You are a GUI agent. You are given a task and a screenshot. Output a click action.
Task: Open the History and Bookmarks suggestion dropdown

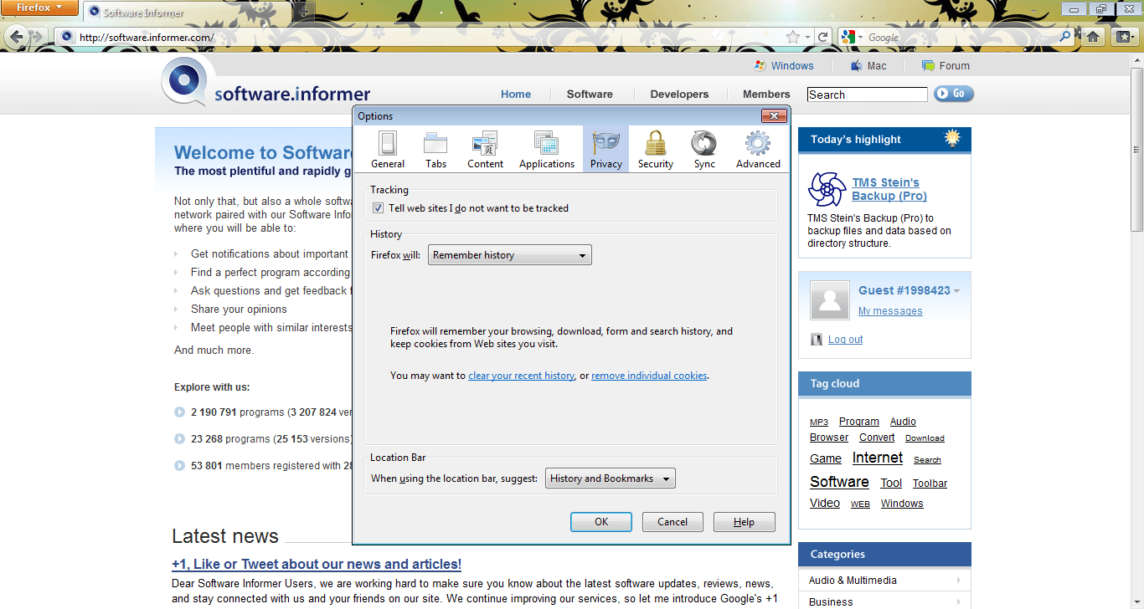click(610, 478)
